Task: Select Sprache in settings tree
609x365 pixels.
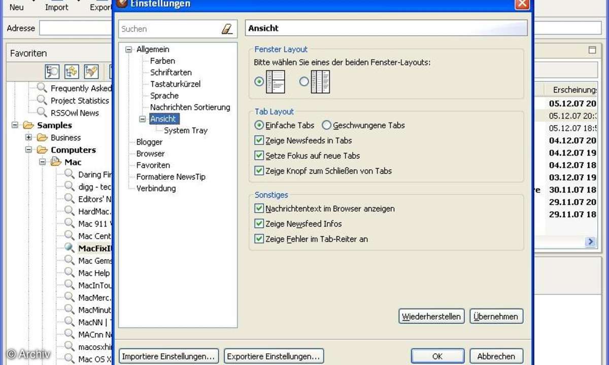Action: pos(164,96)
